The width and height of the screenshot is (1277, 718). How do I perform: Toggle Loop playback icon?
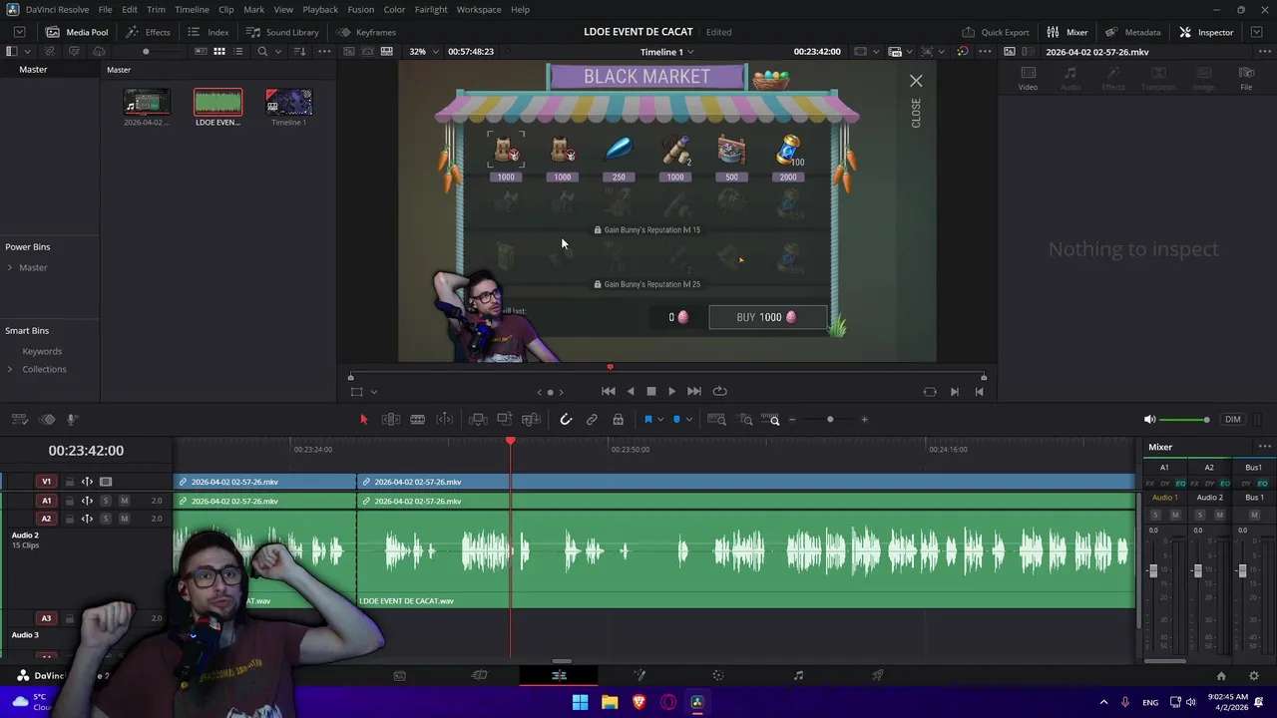(719, 392)
